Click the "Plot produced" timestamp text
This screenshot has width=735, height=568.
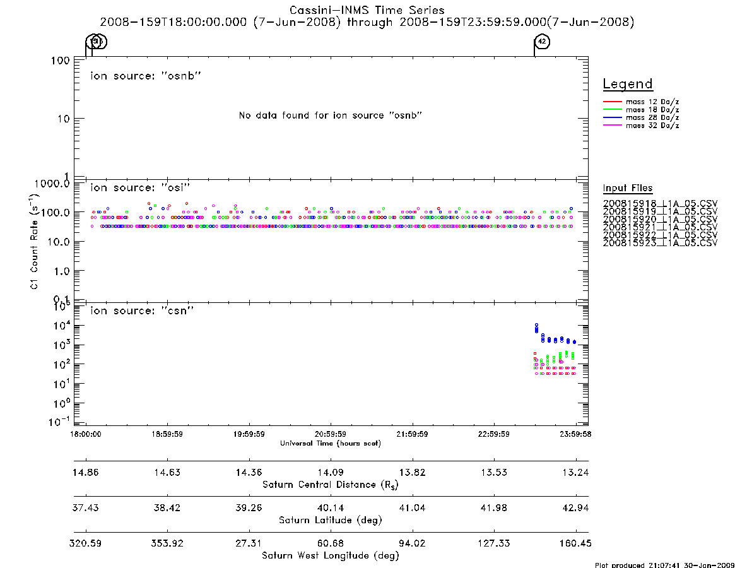[x=665, y=565]
